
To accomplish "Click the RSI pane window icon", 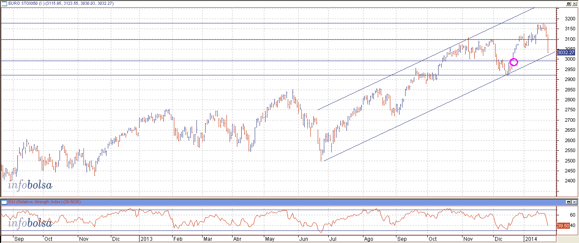I will (x=3, y=202).
